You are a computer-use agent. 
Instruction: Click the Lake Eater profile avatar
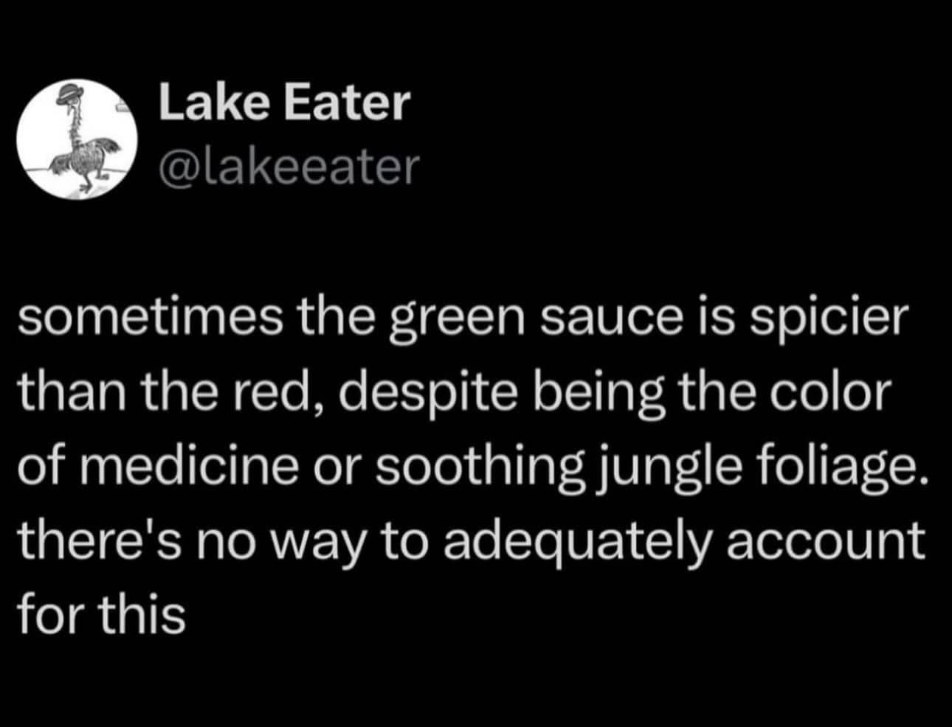[77, 139]
